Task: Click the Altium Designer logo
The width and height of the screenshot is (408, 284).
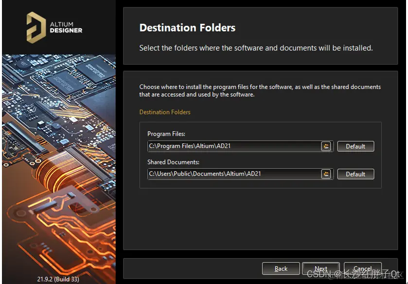Action: (x=54, y=27)
